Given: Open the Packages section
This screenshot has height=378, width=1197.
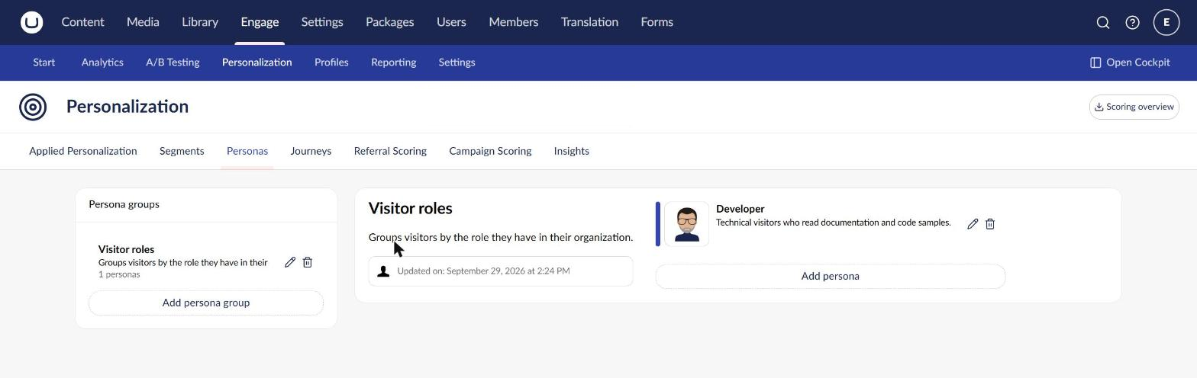Looking at the screenshot, I should 389,22.
